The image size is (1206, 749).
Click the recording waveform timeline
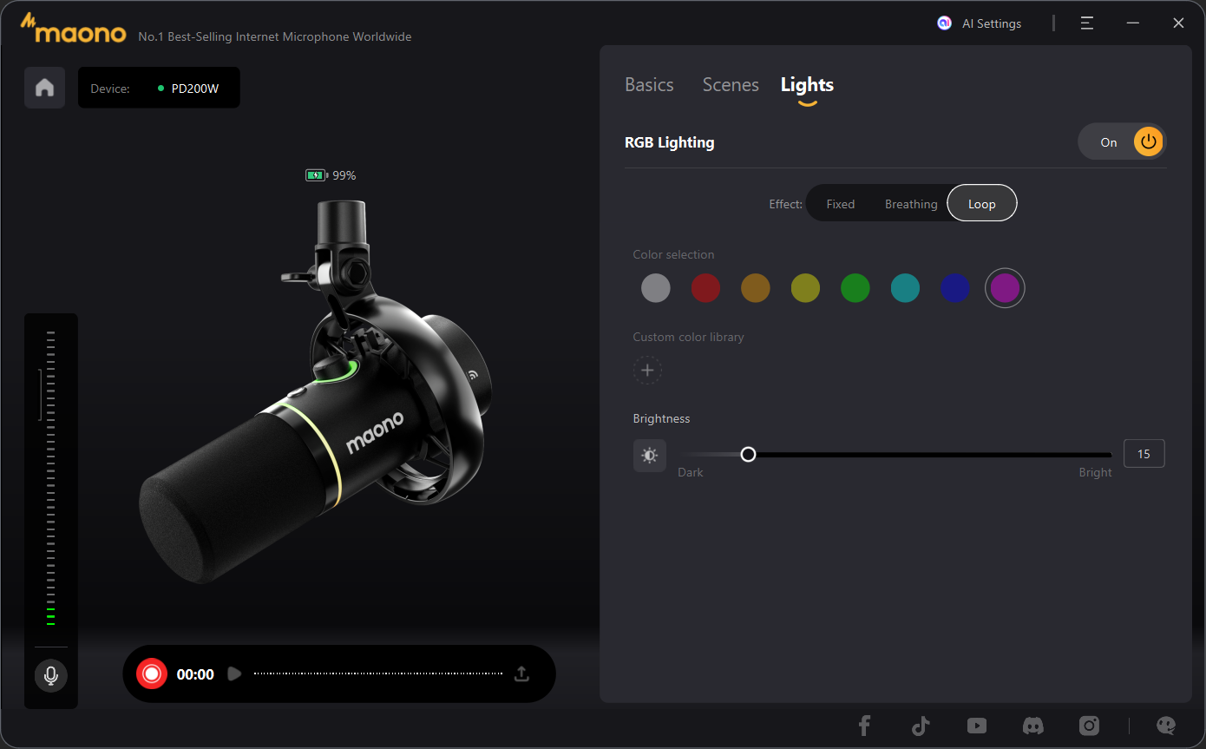tap(378, 673)
